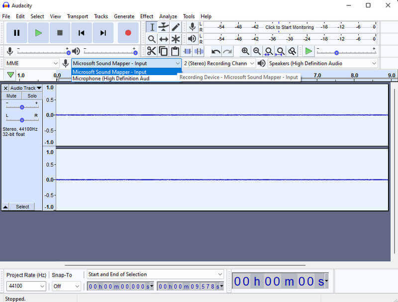The width and height of the screenshot is (398, 302).
Task: Click the Trim audio outside selection icon
Action: click(188, 51)
